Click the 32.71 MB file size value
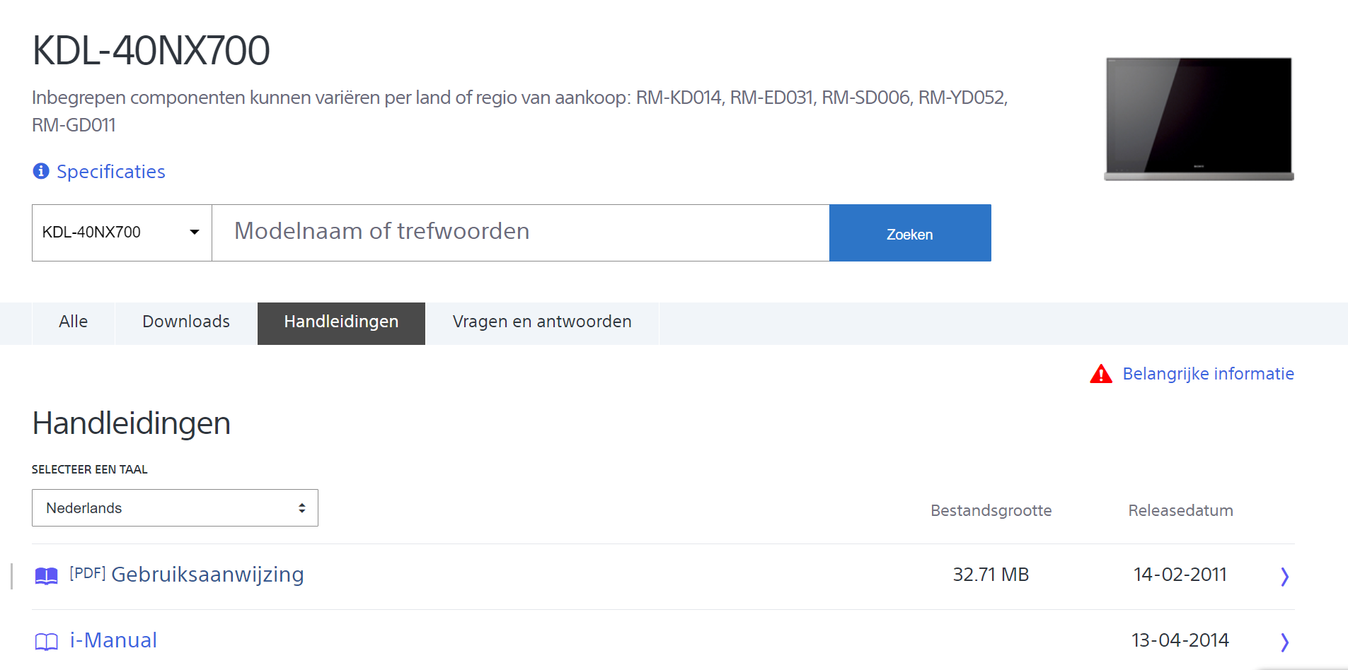This screenshot has height=670, width=1348. 991,575
